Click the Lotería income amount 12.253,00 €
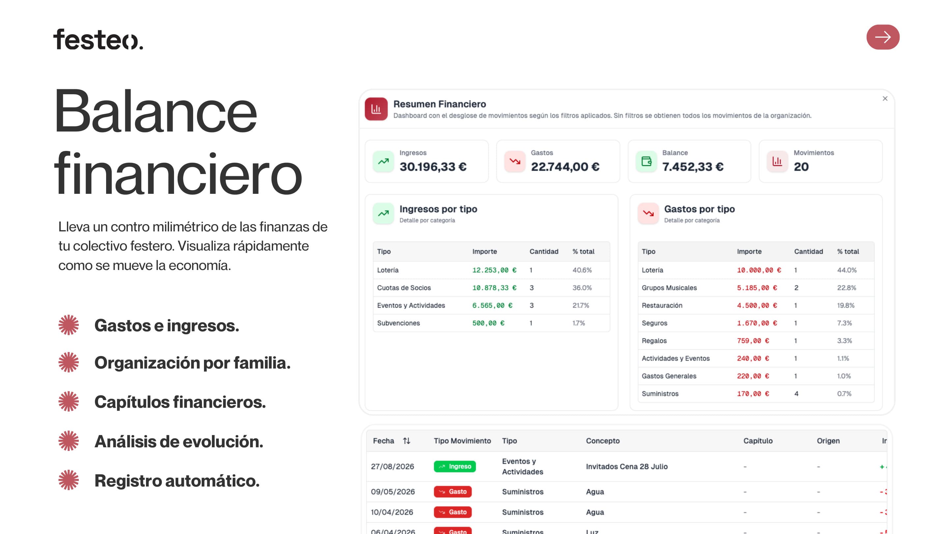949x534 pixels. pyautogui.click(x=494, y=270)
